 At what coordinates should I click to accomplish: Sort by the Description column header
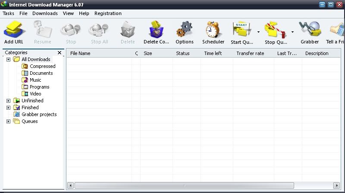(x=321, y=53)
